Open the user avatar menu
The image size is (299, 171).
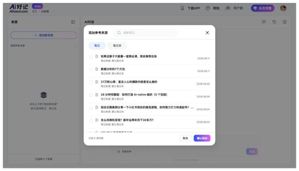(283, 8)
